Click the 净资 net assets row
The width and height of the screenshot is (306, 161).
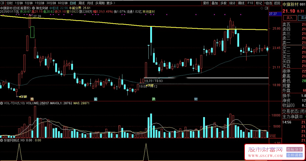pyautogui.click(x=294, y=101)
